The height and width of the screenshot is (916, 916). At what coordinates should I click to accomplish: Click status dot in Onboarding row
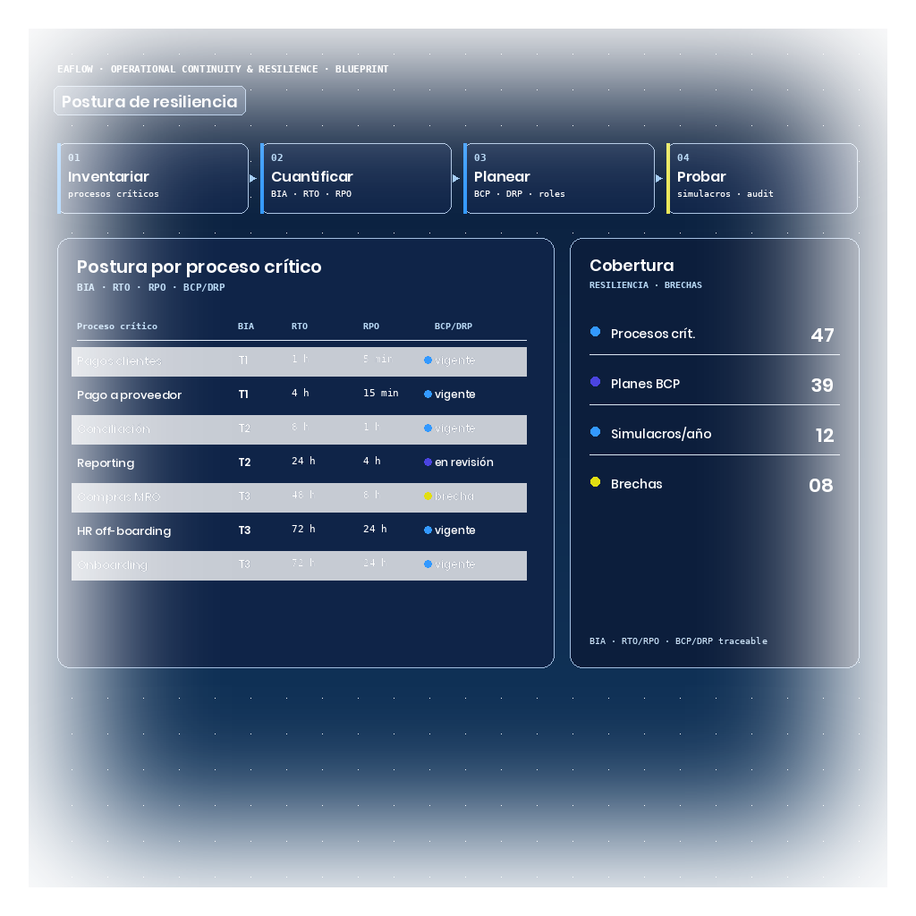pyautogui.click(x=428, y=564)
